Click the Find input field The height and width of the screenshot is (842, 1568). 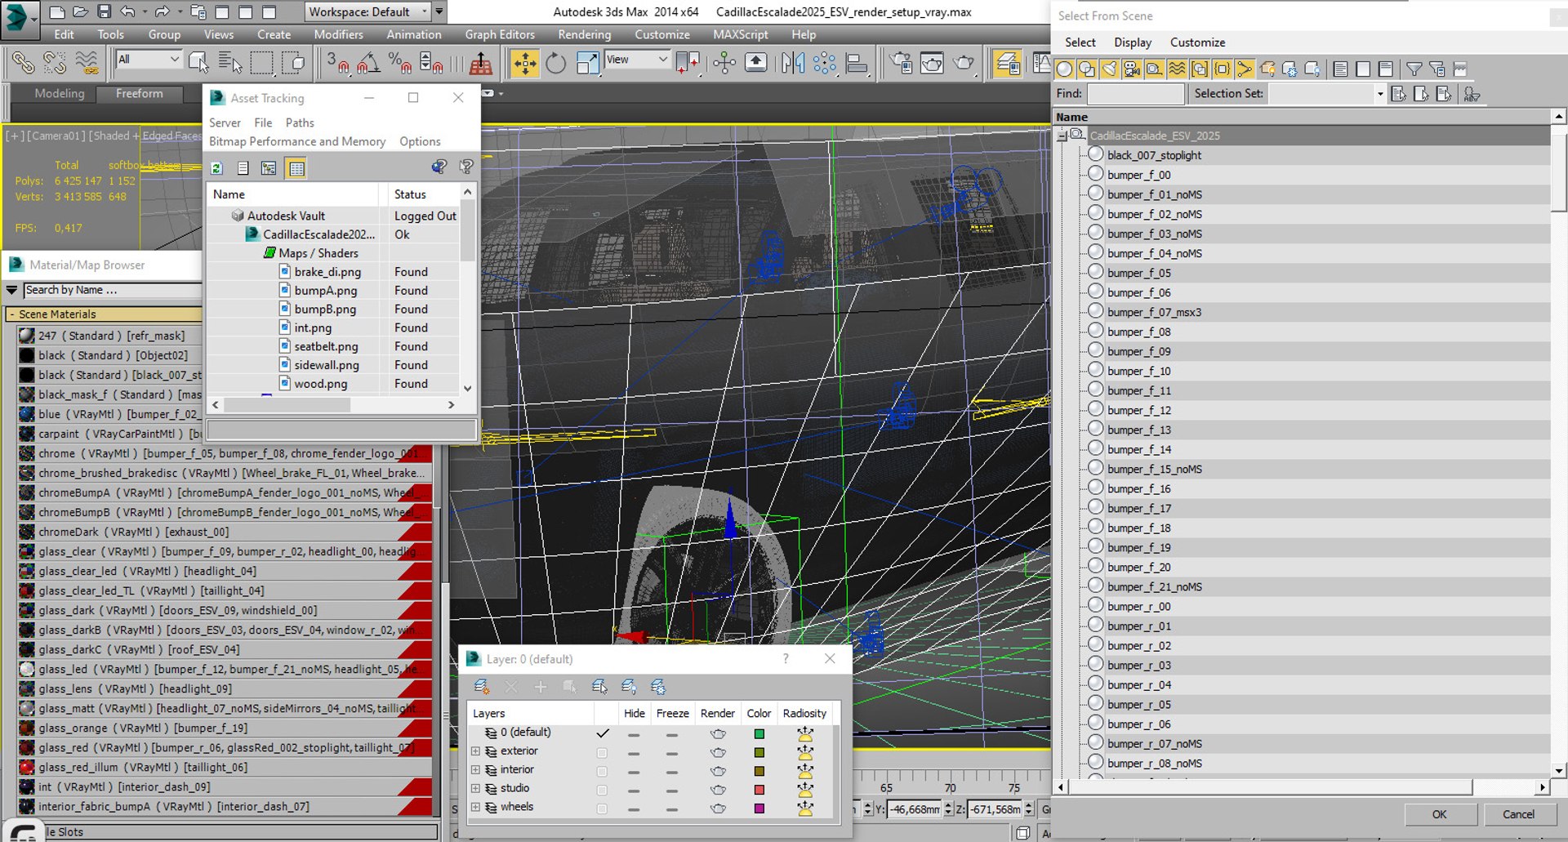[1135, 94]
